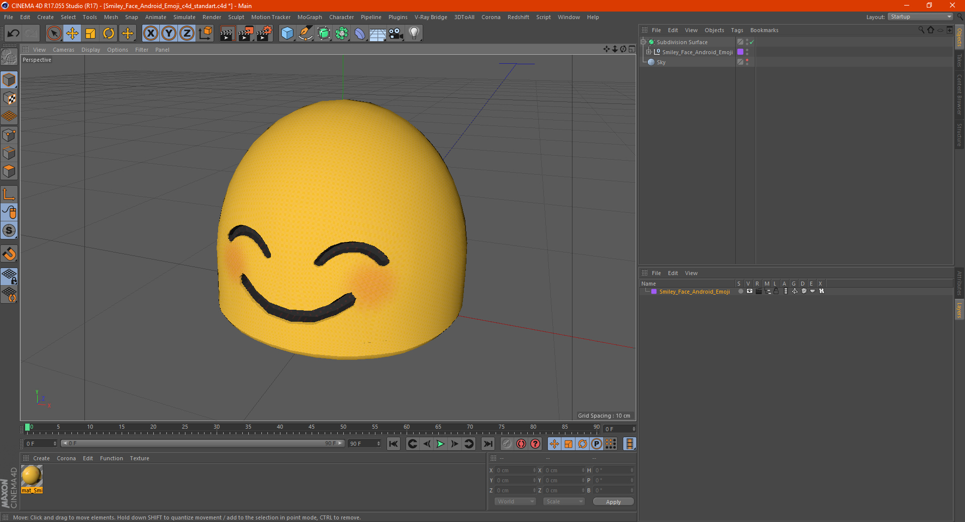This screenshot has width=965, height=522.
Task: Enable the Axis mode tool
Action: tap(9, 194)
